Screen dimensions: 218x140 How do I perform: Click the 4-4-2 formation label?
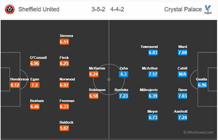point(117,9)
